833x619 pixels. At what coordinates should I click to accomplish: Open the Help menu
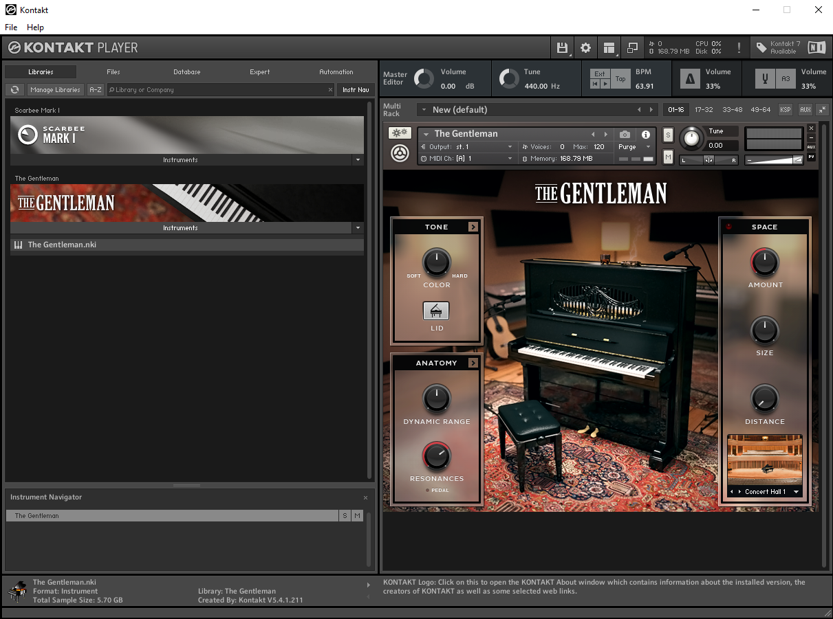click(x=35, y=27)
